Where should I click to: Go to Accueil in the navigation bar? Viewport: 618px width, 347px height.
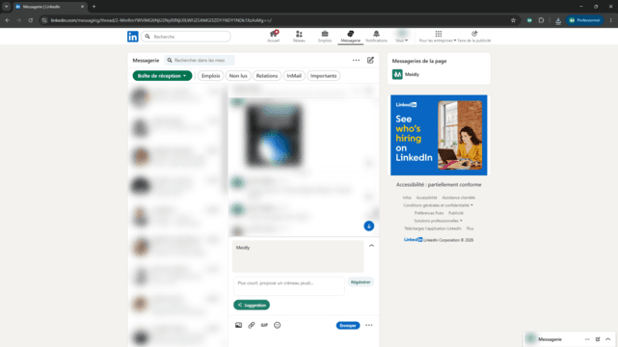point(273,37)
